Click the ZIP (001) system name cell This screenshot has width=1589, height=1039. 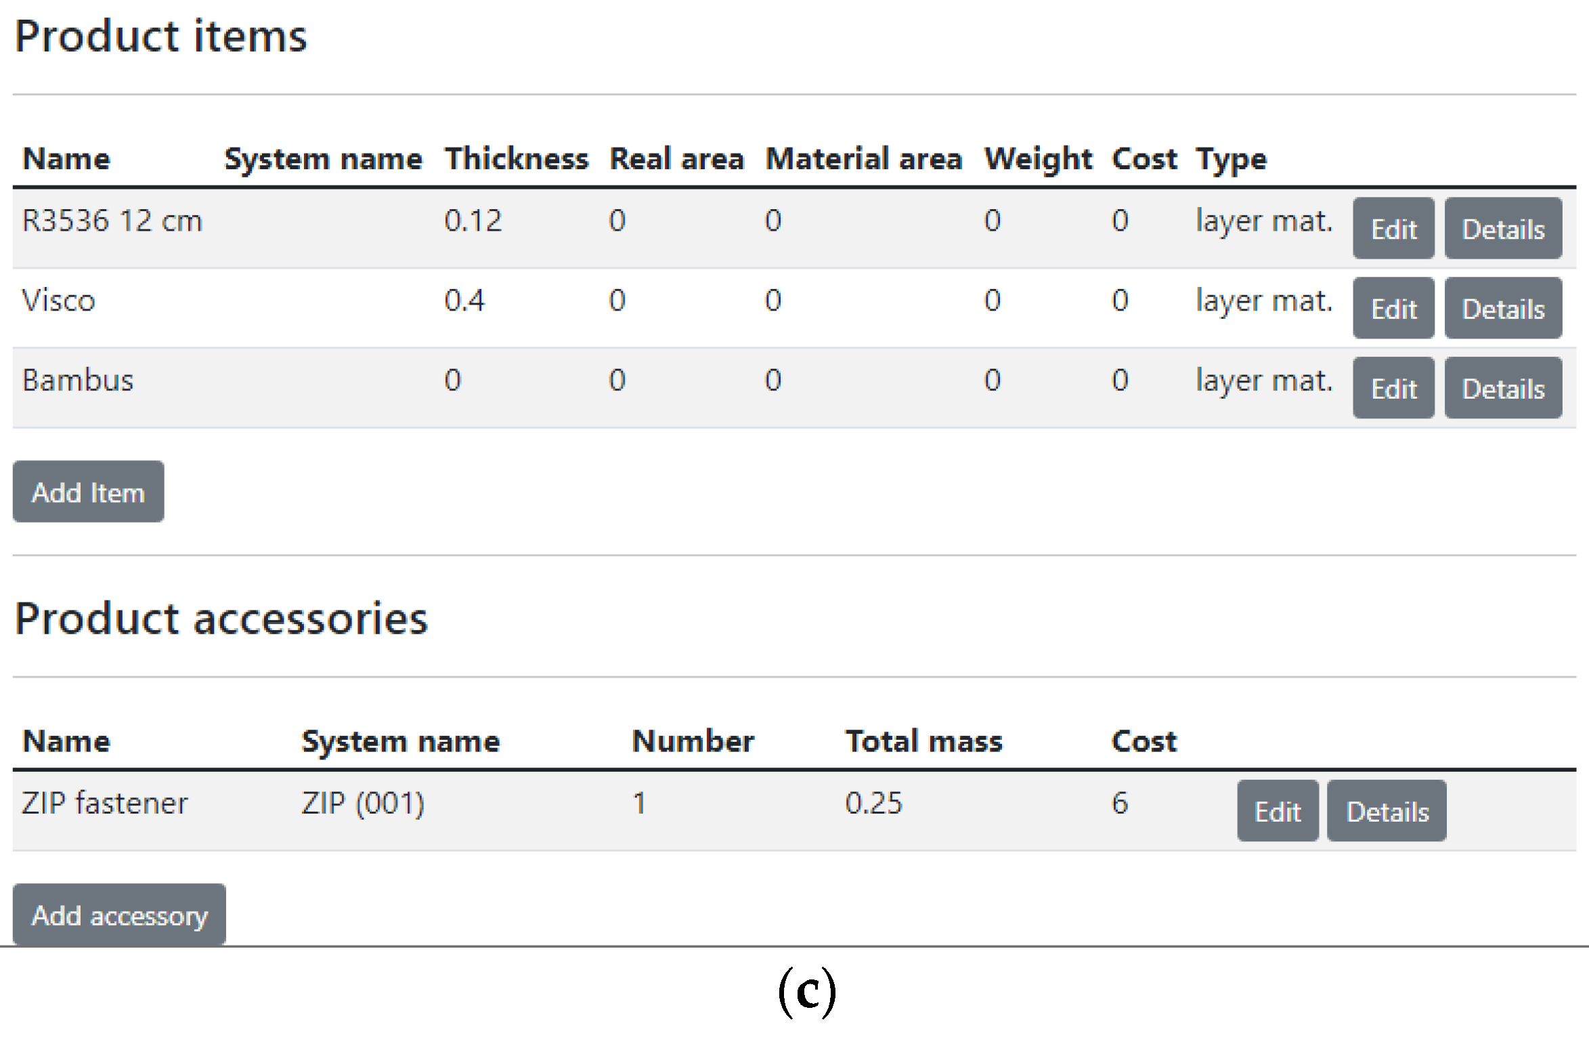[363, 803]
